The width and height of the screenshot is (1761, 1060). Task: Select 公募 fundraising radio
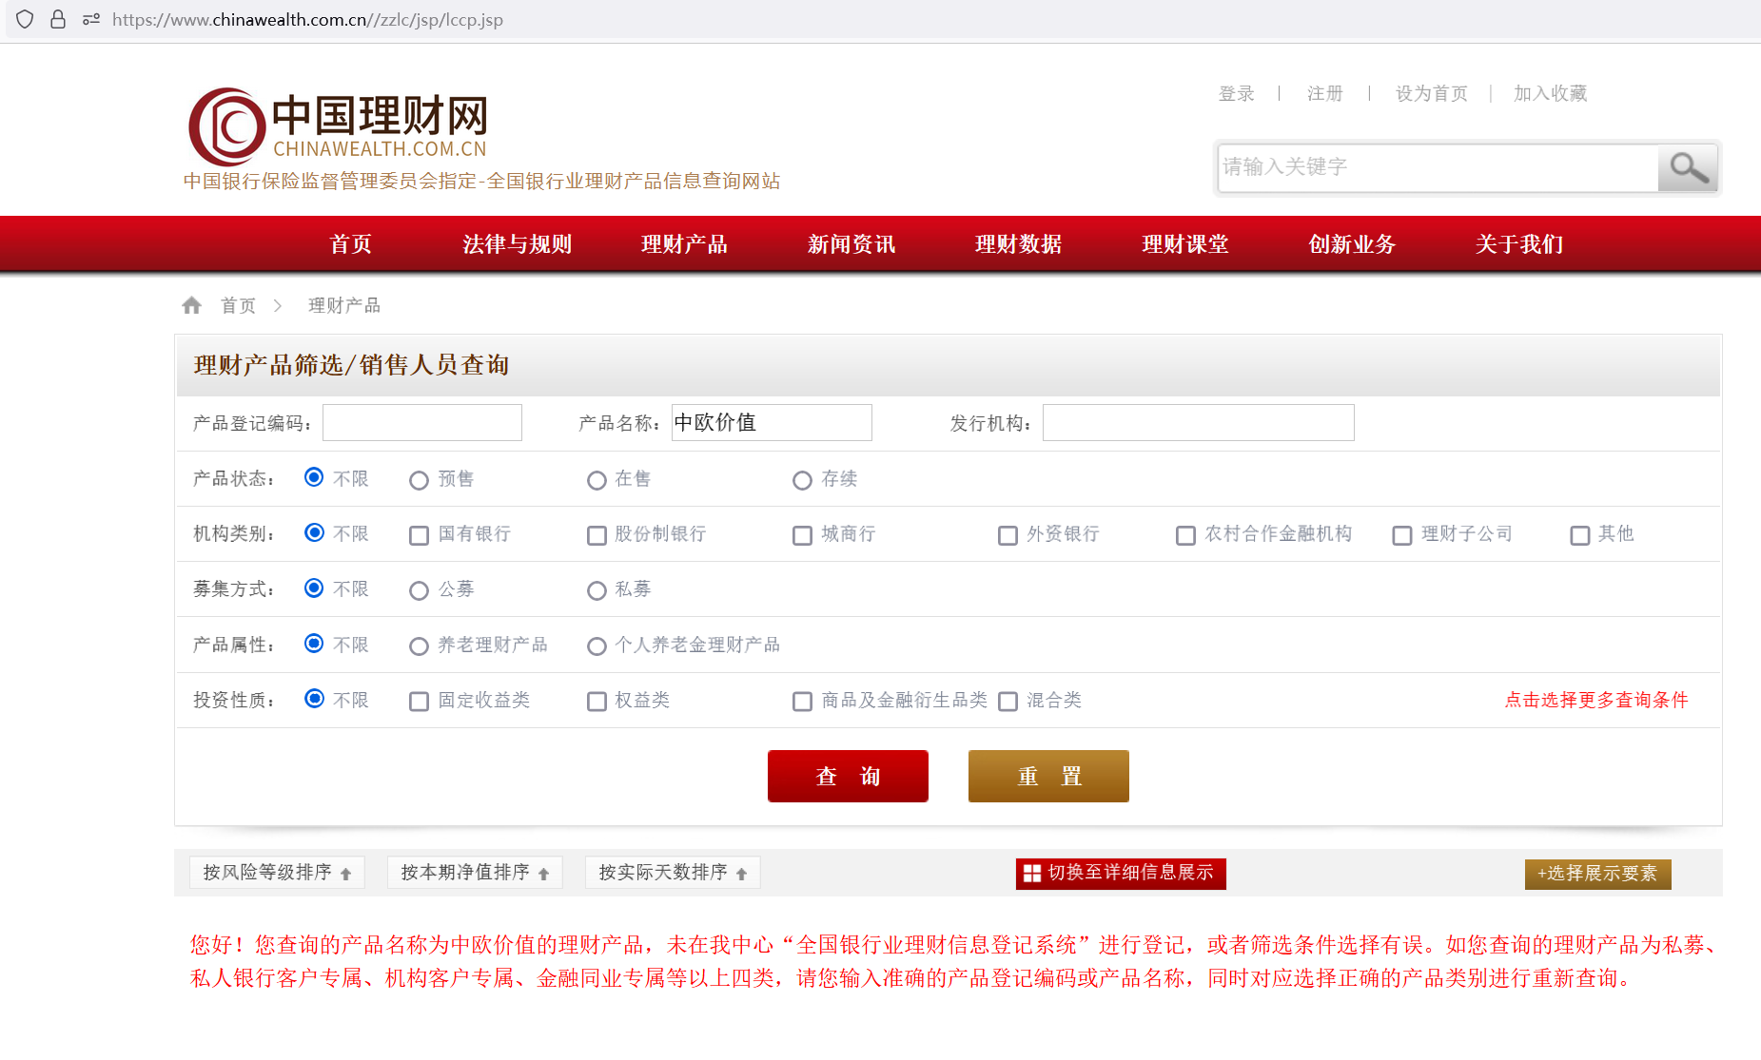[x=419, y=590]
